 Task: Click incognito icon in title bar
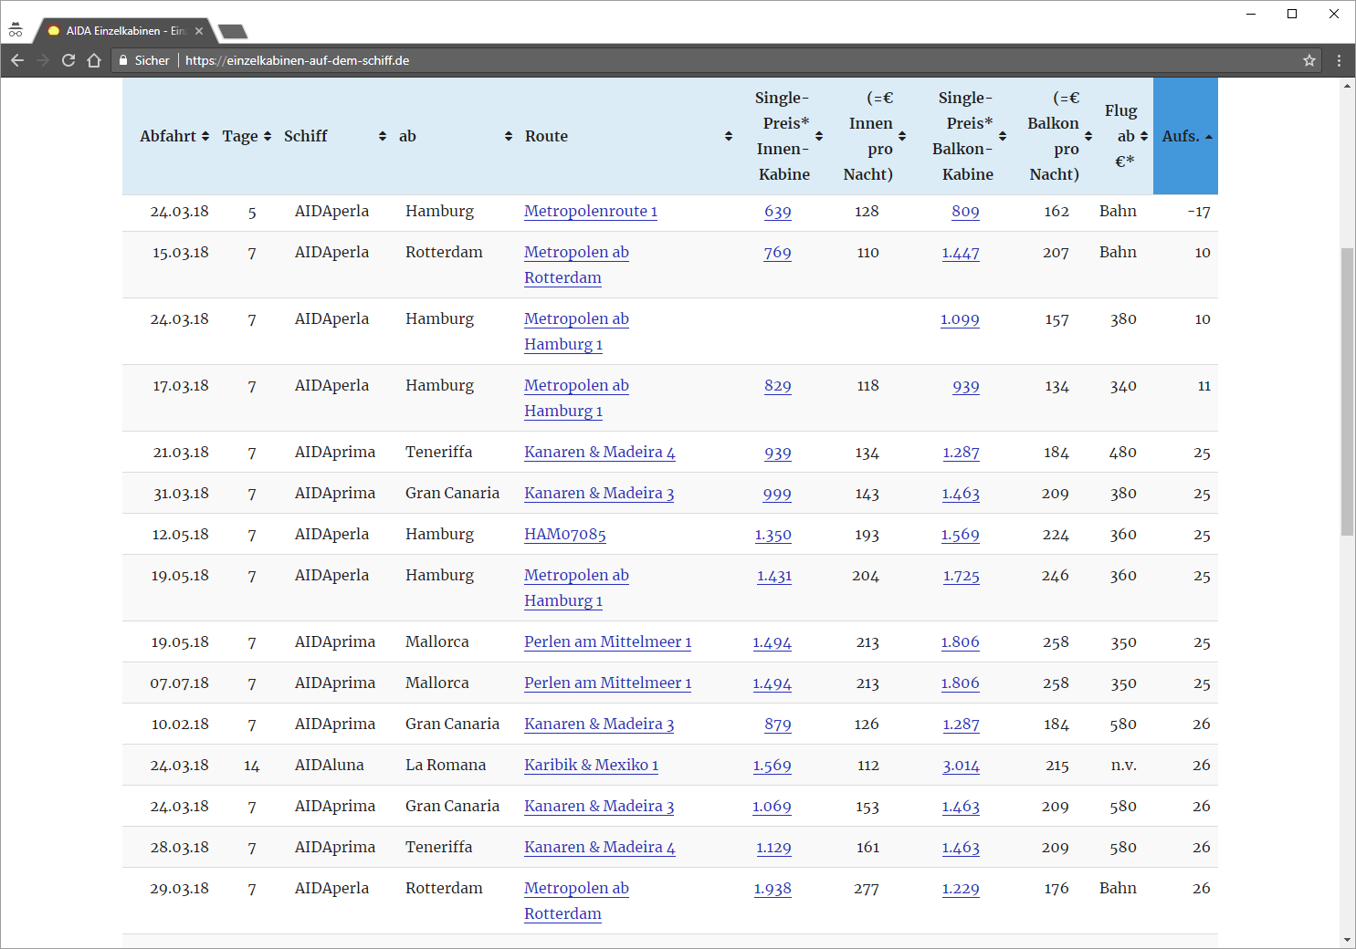click(16, 30)
